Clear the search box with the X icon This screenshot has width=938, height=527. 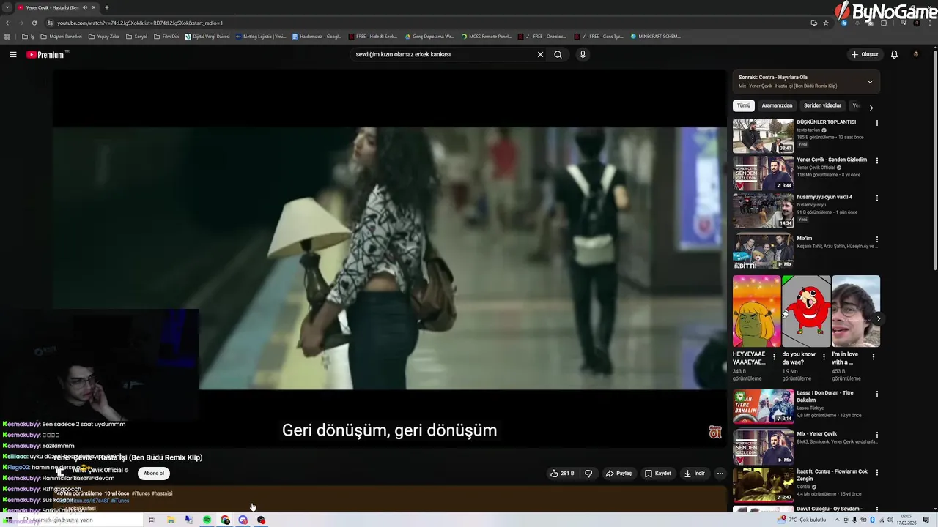coord(540,54)
